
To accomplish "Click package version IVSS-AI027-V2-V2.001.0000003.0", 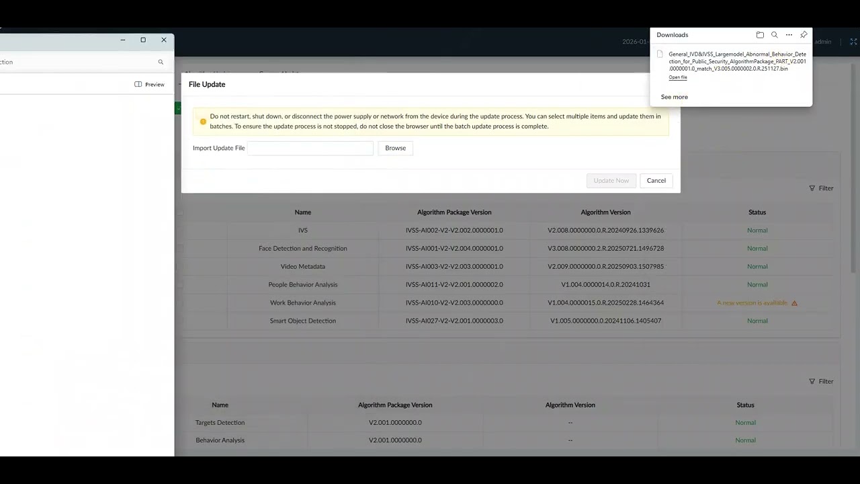I will tap(454, 321).
